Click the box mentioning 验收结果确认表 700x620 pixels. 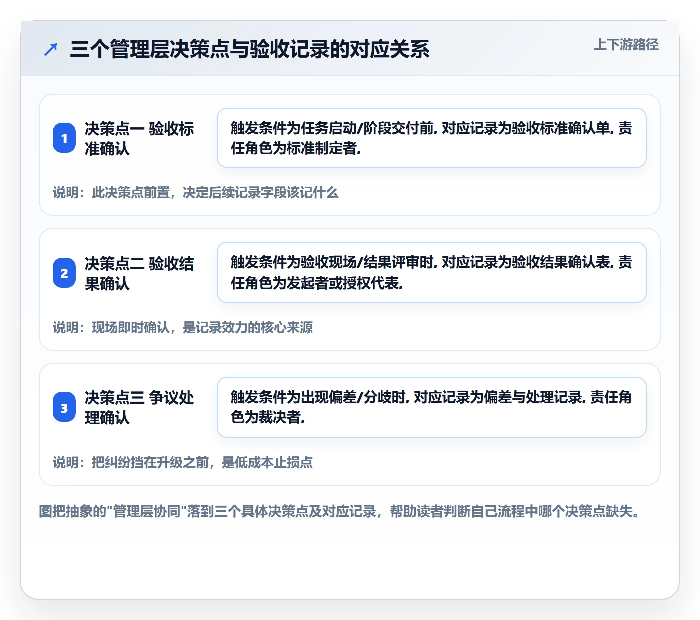(432, 272)
